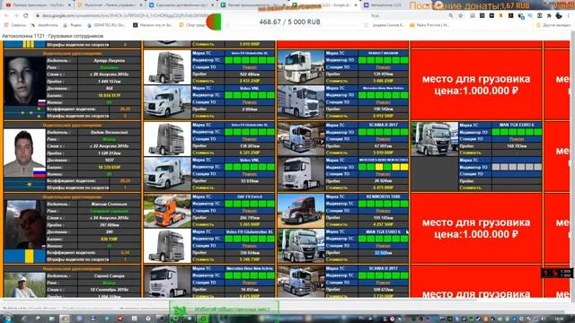Open driver Вадим's photo with Russian flag
The height and width of the screenshot is (323, 575).
[24, 153]
